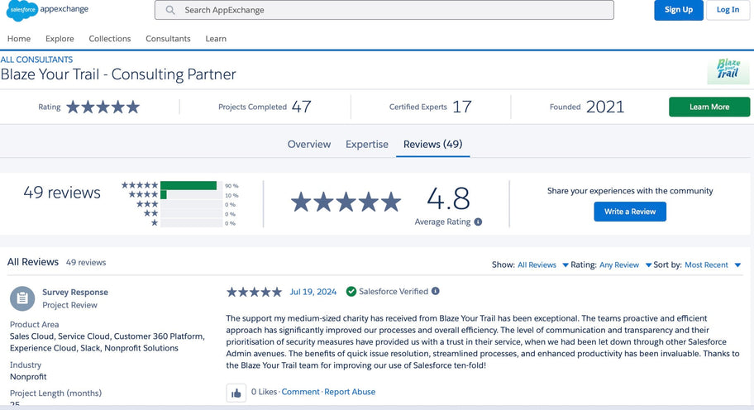Click the Report Abuse link
754x410 pixels.
tap(350, 392)
